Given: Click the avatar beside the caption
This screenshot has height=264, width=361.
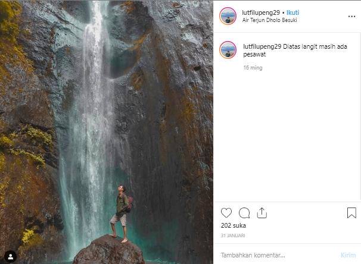Looking at the screenshot, I should click(228, 50).
